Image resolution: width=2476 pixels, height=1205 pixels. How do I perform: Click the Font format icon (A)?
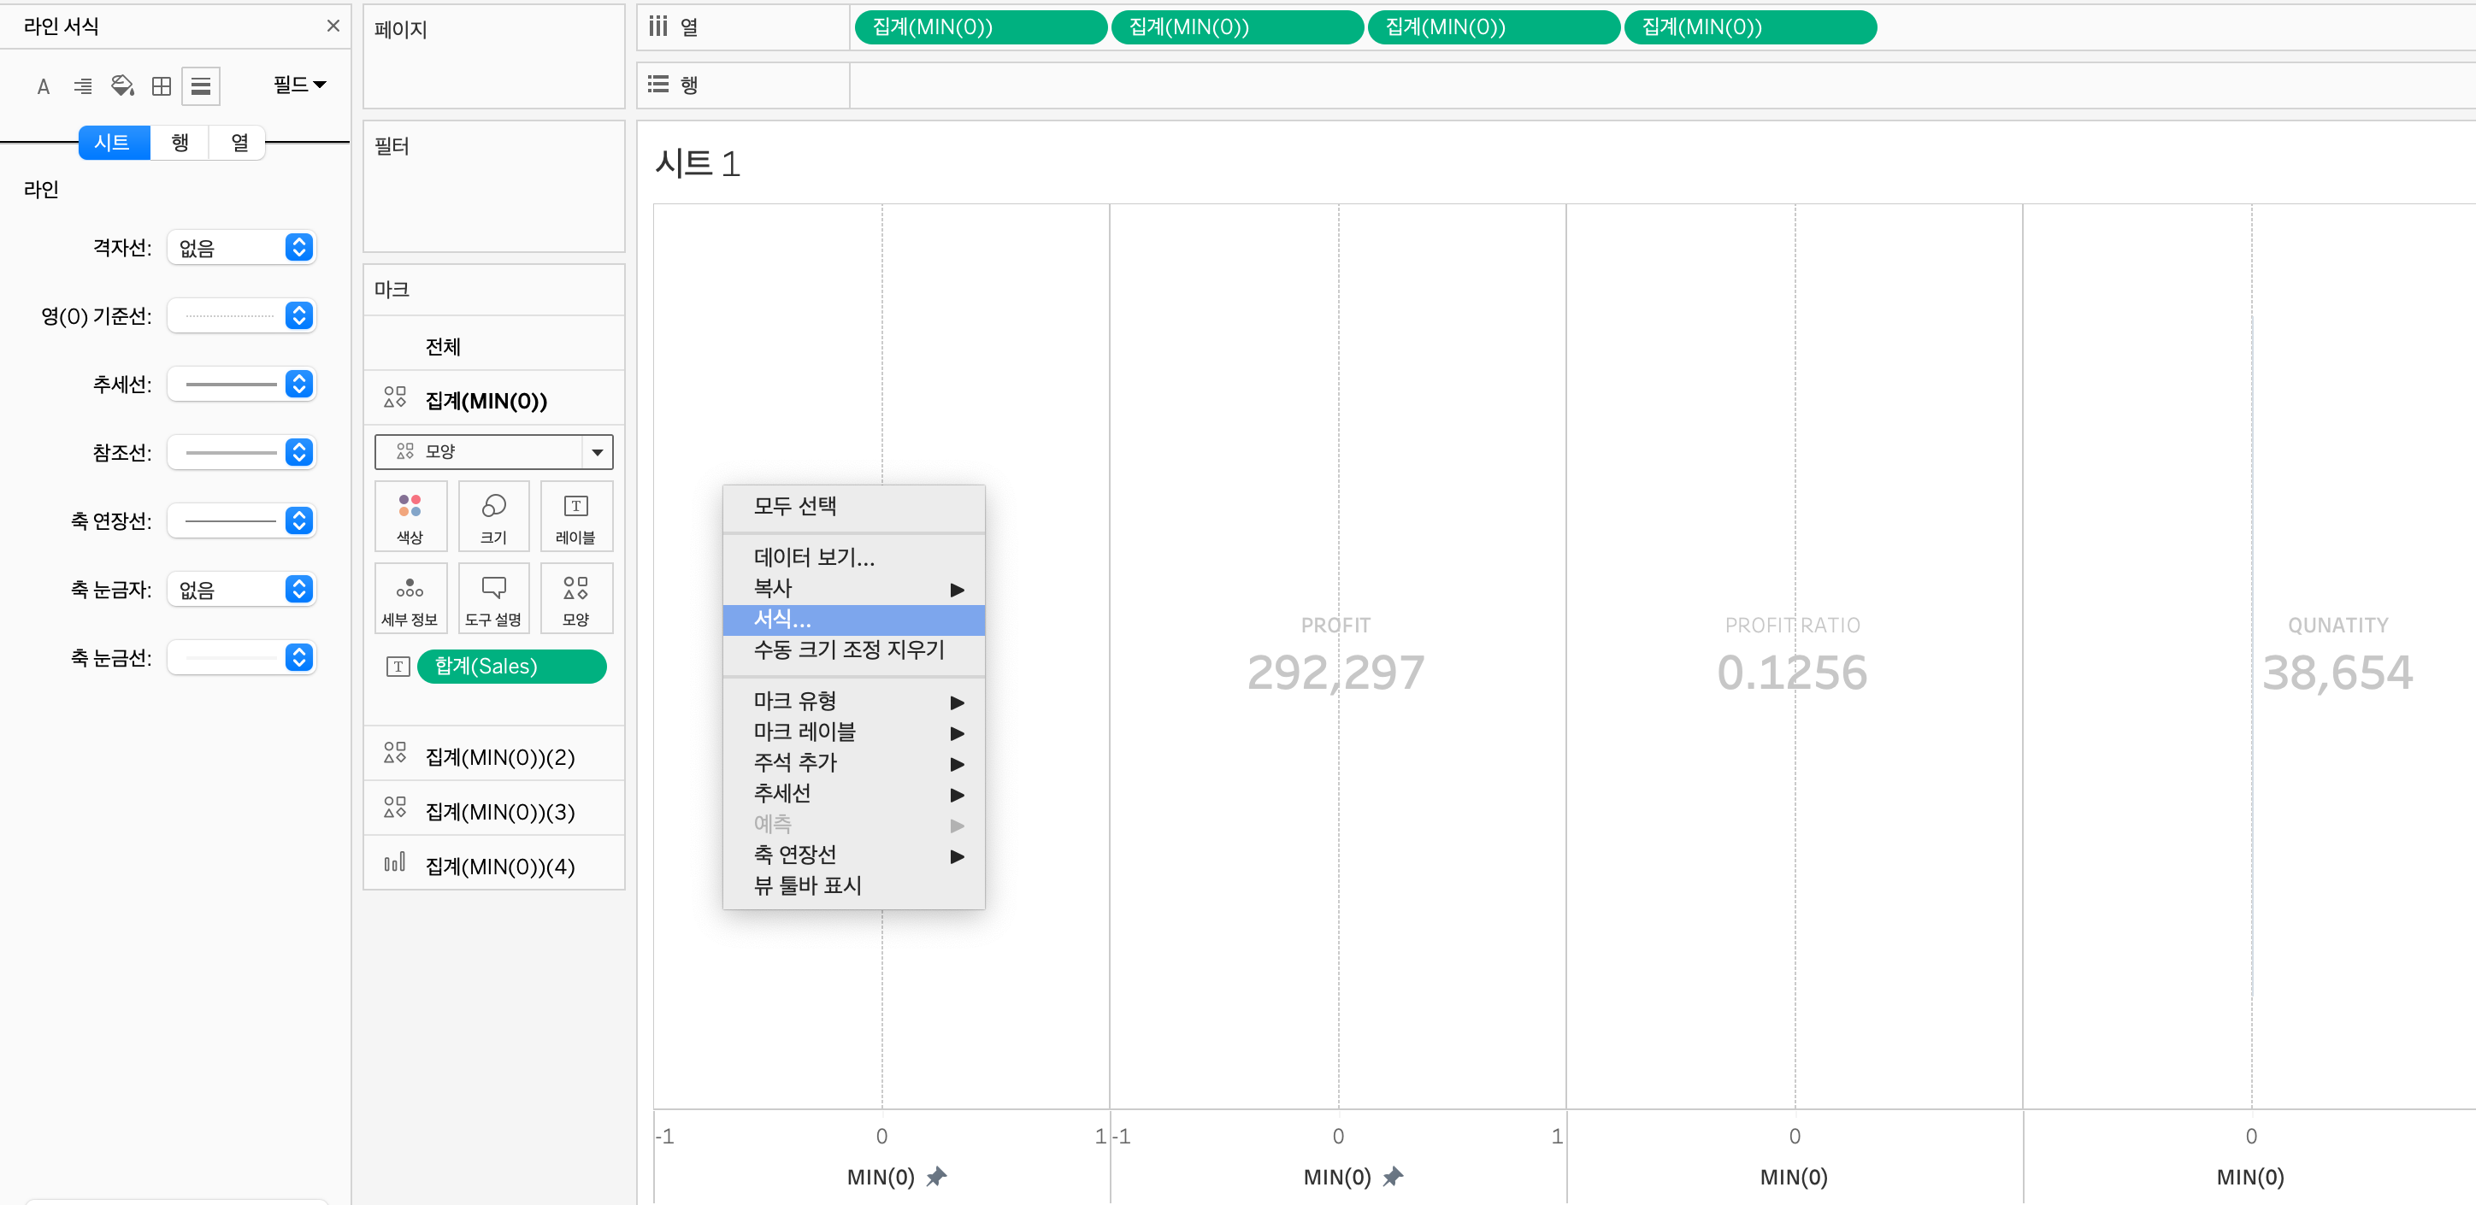pos(44,86)
